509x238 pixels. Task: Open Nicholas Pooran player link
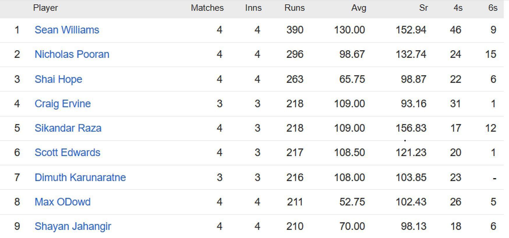[x=72, y=54]
